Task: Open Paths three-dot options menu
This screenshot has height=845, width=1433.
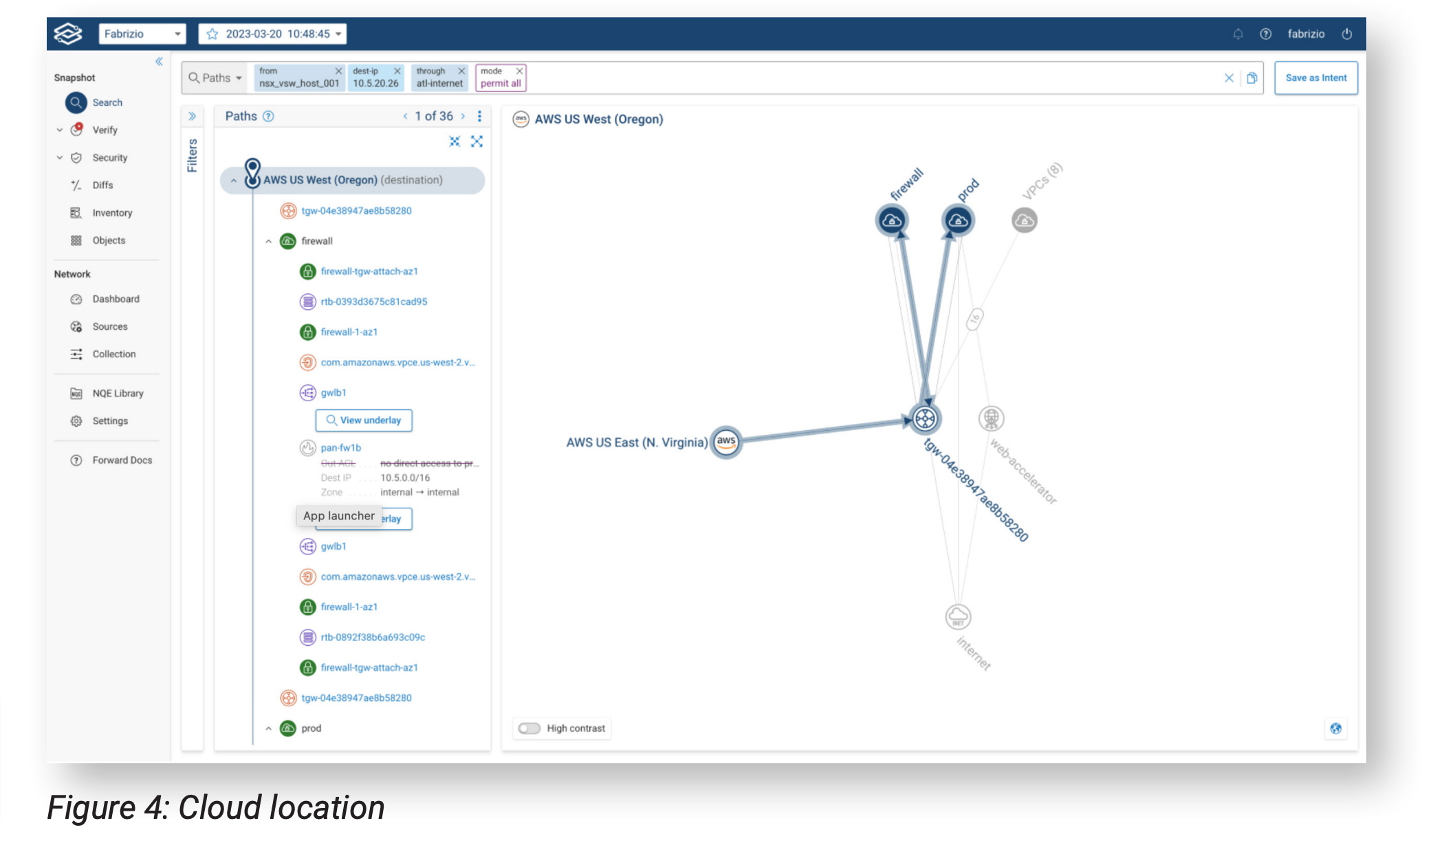Action: (x=479, y=116)
